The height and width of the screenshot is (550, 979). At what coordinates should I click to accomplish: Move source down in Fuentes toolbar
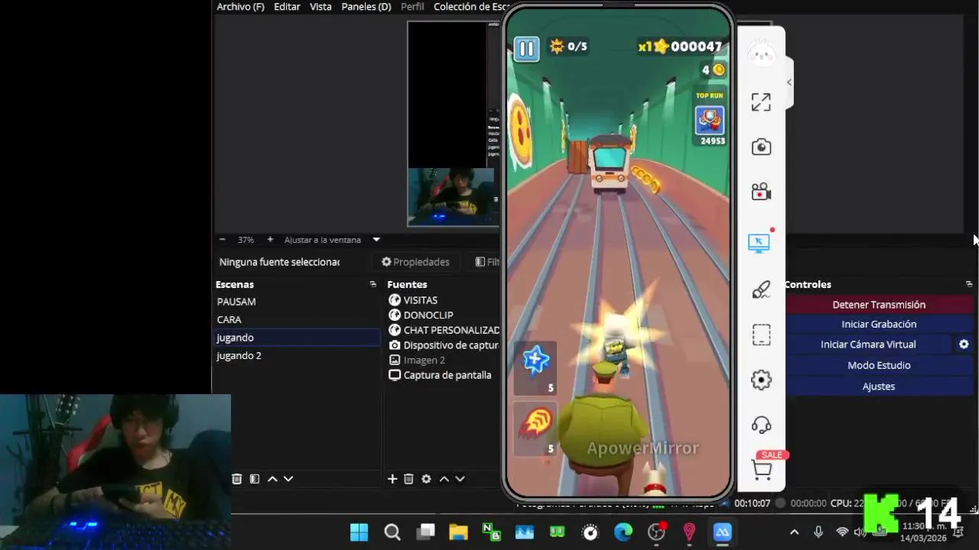click(x=460, y=479)
